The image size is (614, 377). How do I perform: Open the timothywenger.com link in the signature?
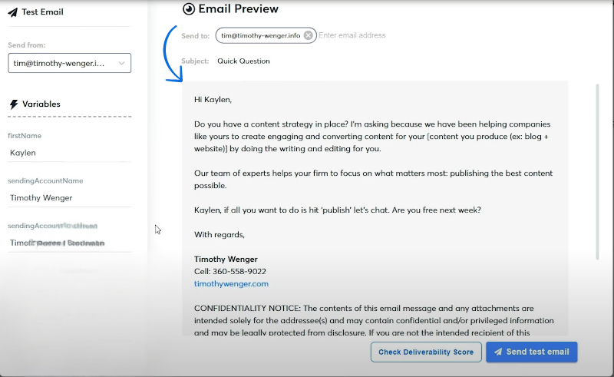click(x=231, y=284)
